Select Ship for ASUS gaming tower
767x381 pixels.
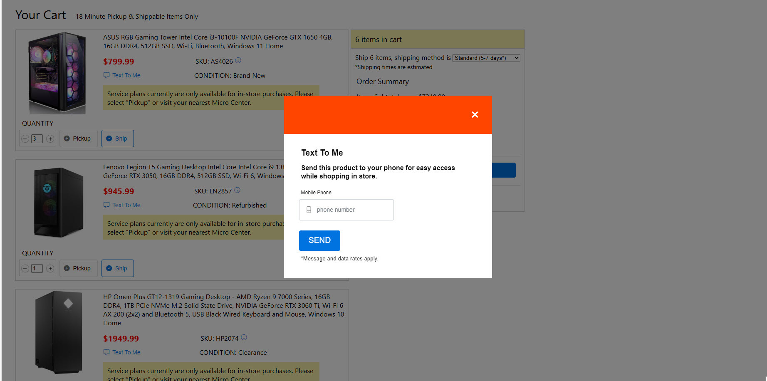coord(117,139)
